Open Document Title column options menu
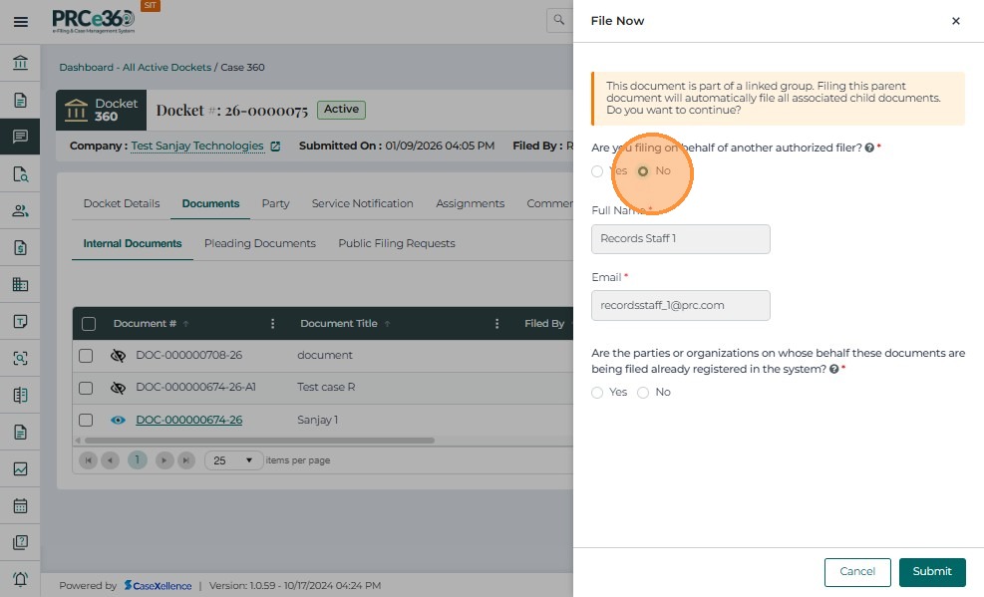This screenshot has width=984, height=597. [x=496, y=324]
